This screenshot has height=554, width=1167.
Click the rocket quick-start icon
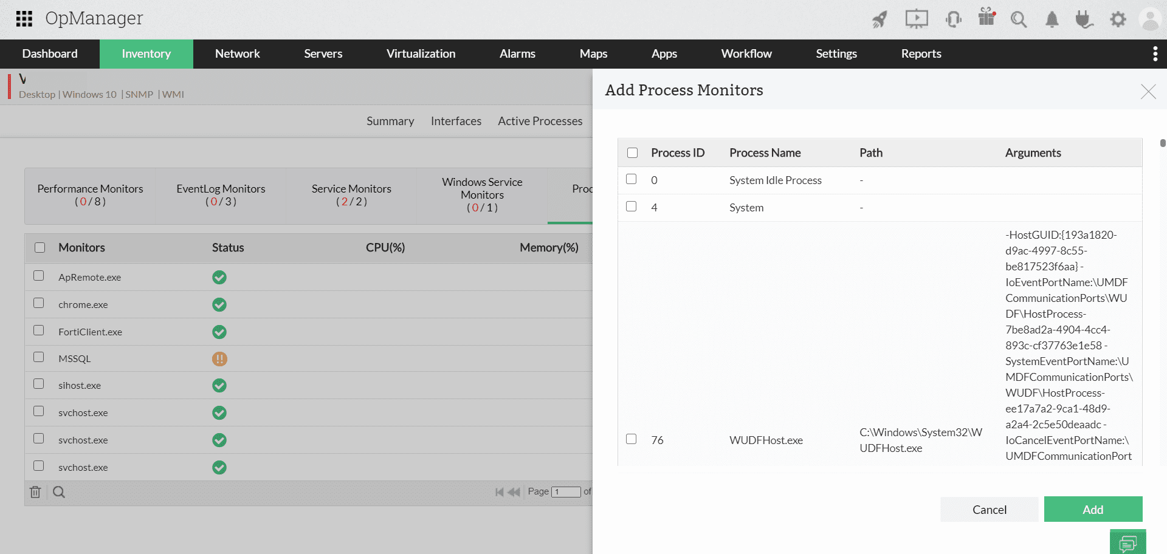[x=880, y=19]
